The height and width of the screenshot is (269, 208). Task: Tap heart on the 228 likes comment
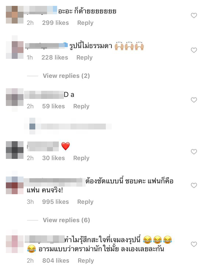coord(194,50)
